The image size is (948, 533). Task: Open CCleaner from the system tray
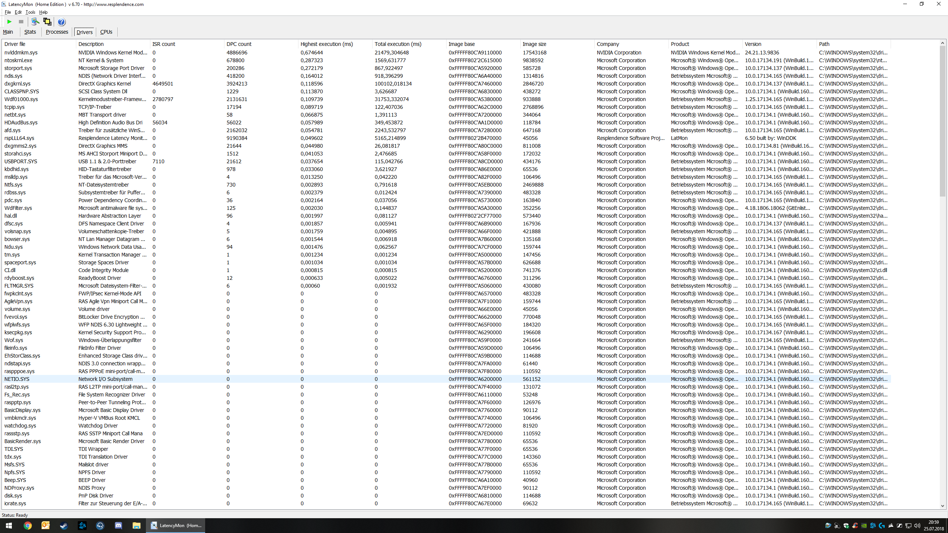(855, 526)
